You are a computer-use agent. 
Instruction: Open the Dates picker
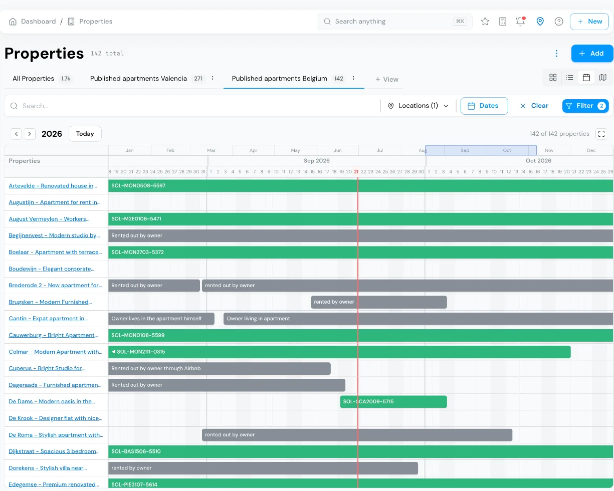point(484,106)
